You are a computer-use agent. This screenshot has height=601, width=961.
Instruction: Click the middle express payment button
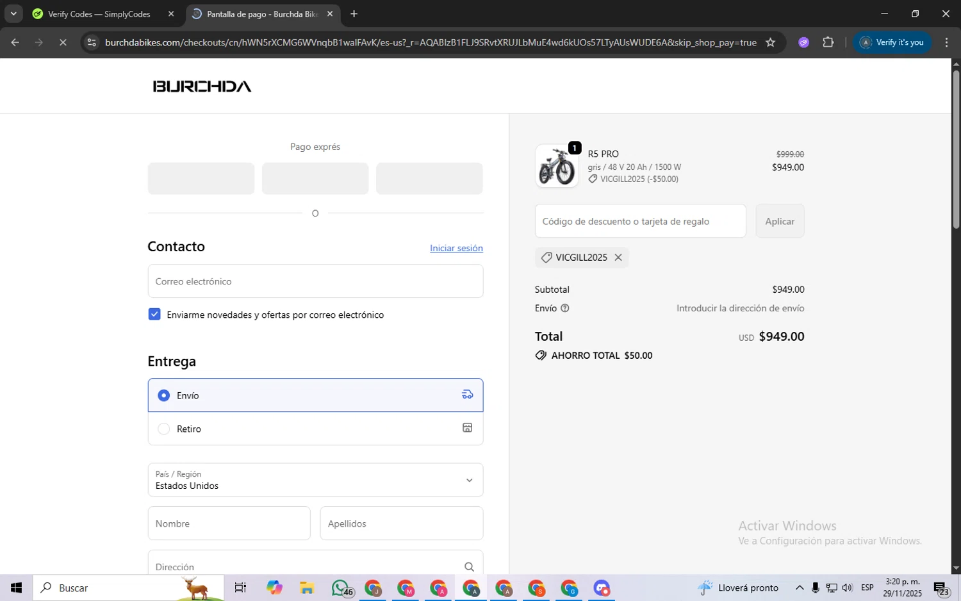click(x=315, y=178)
